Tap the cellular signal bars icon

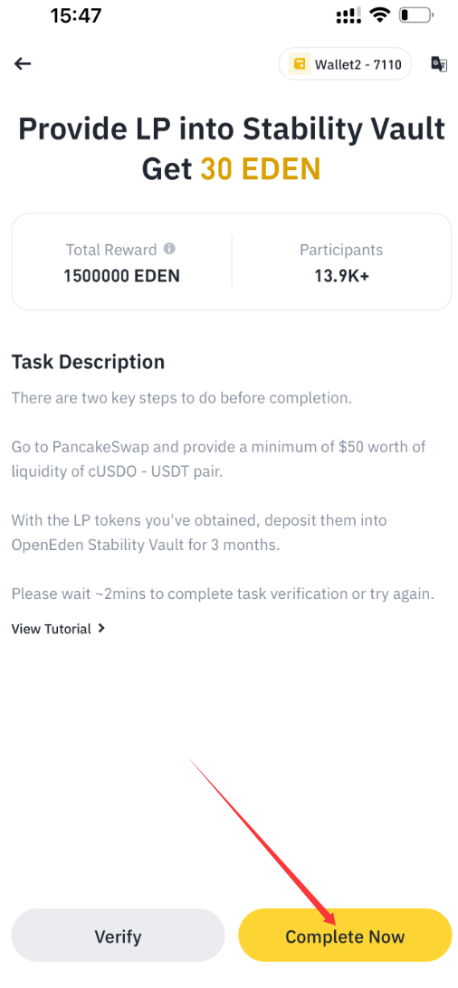click(348, 15)
